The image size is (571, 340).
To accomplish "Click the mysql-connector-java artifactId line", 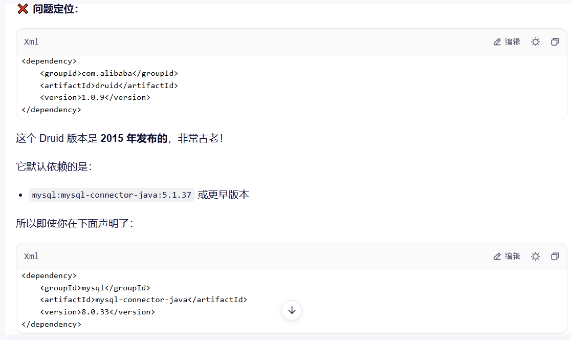I will point(143,300).
